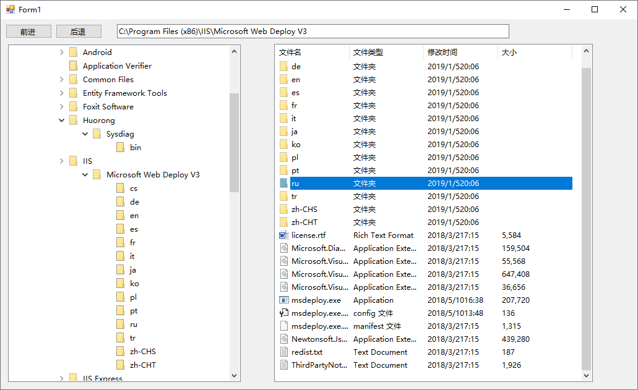Screen dimensions: 638x390
Task: Collapse Microsoft Web Deploy V3 node
Action: pyautogui.click(x=85, y=175)
